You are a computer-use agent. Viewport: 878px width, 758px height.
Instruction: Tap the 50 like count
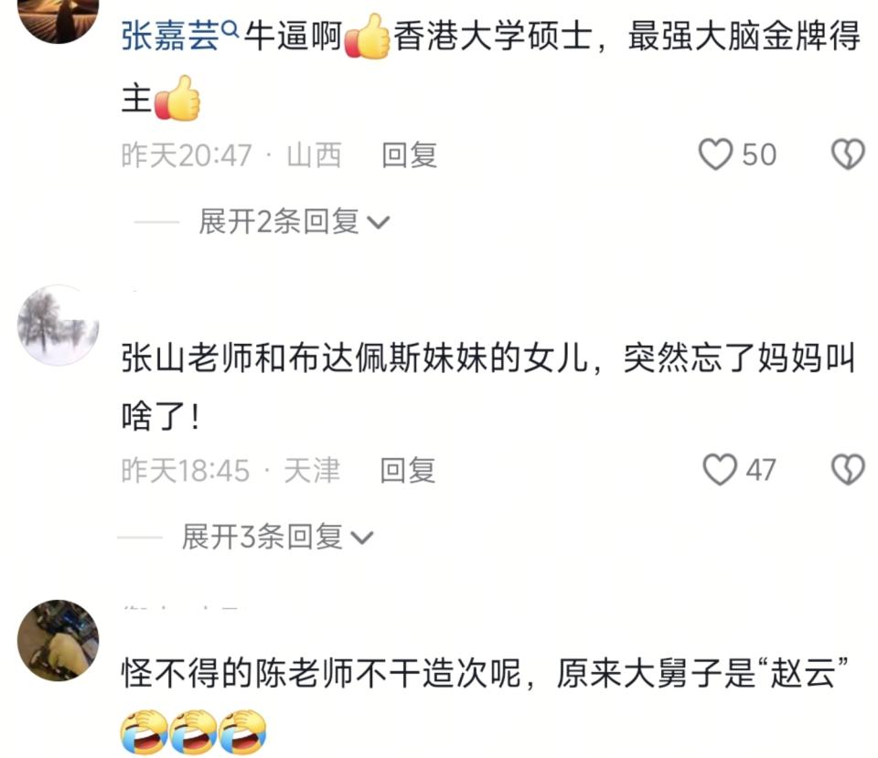[x=759, y=155]
